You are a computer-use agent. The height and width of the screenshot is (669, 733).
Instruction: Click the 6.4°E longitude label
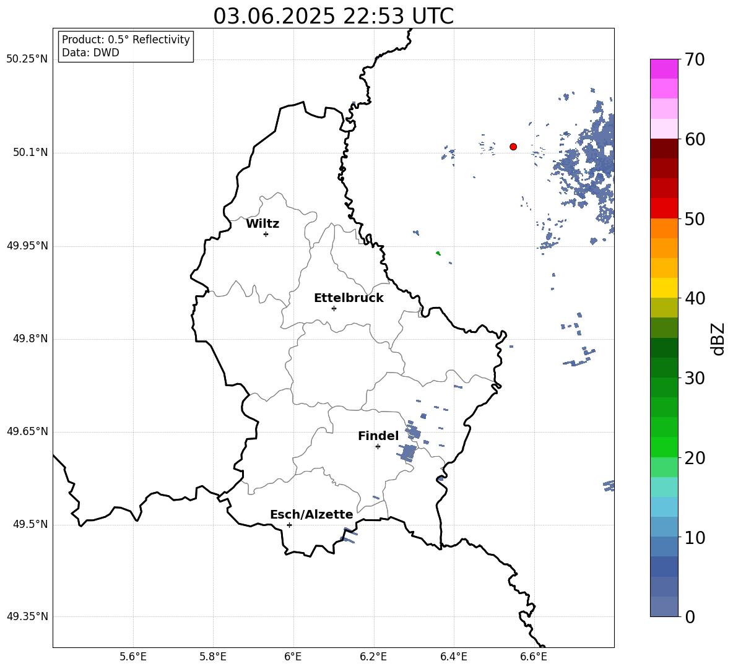tap(453, 657)
